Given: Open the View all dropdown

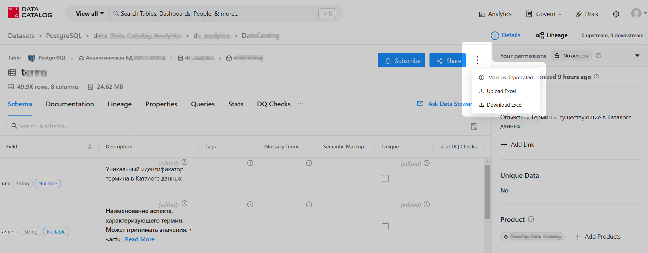Looking at the screenshot, I should pyautogui.click(x=90, y=14).
